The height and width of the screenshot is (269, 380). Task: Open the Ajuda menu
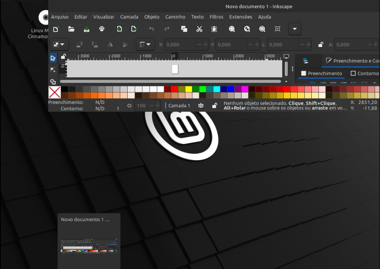pyautogui.click(x=264, y=17)
